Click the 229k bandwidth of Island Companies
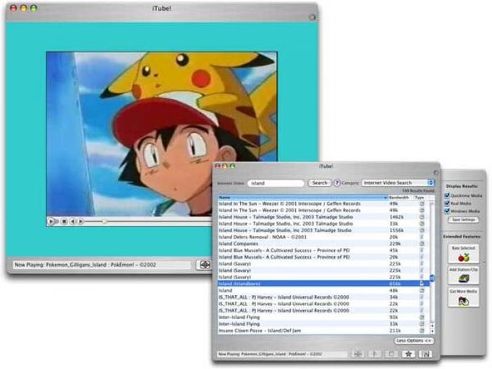The height and width of the screenshot is (369, 492). coord(395,244)
